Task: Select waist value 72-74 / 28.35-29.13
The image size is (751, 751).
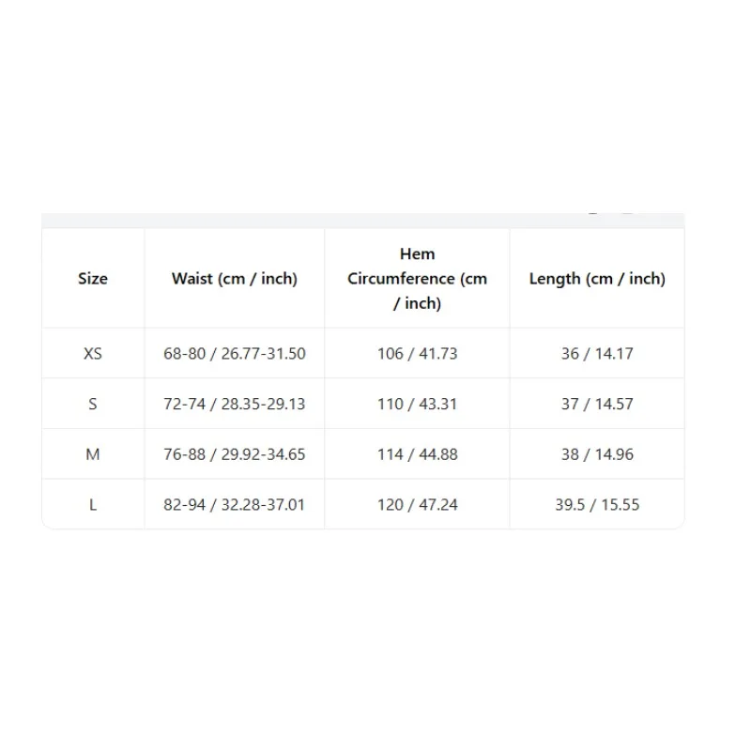Action: tap(235, 404)
